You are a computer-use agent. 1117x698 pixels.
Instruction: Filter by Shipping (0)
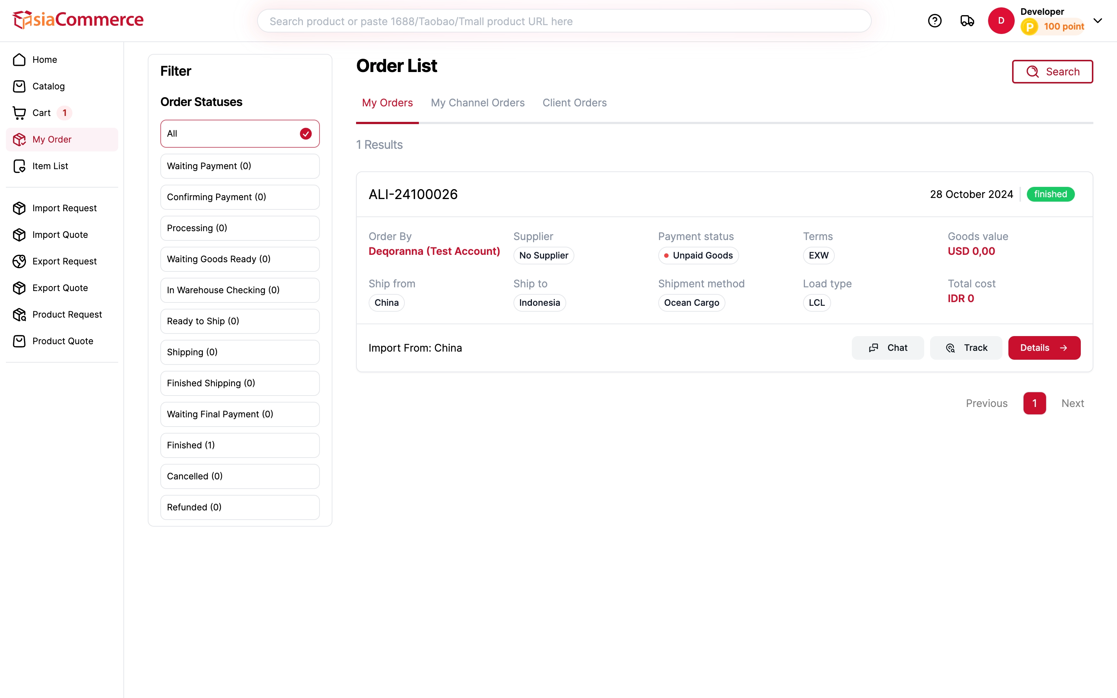tap(240, 352)
